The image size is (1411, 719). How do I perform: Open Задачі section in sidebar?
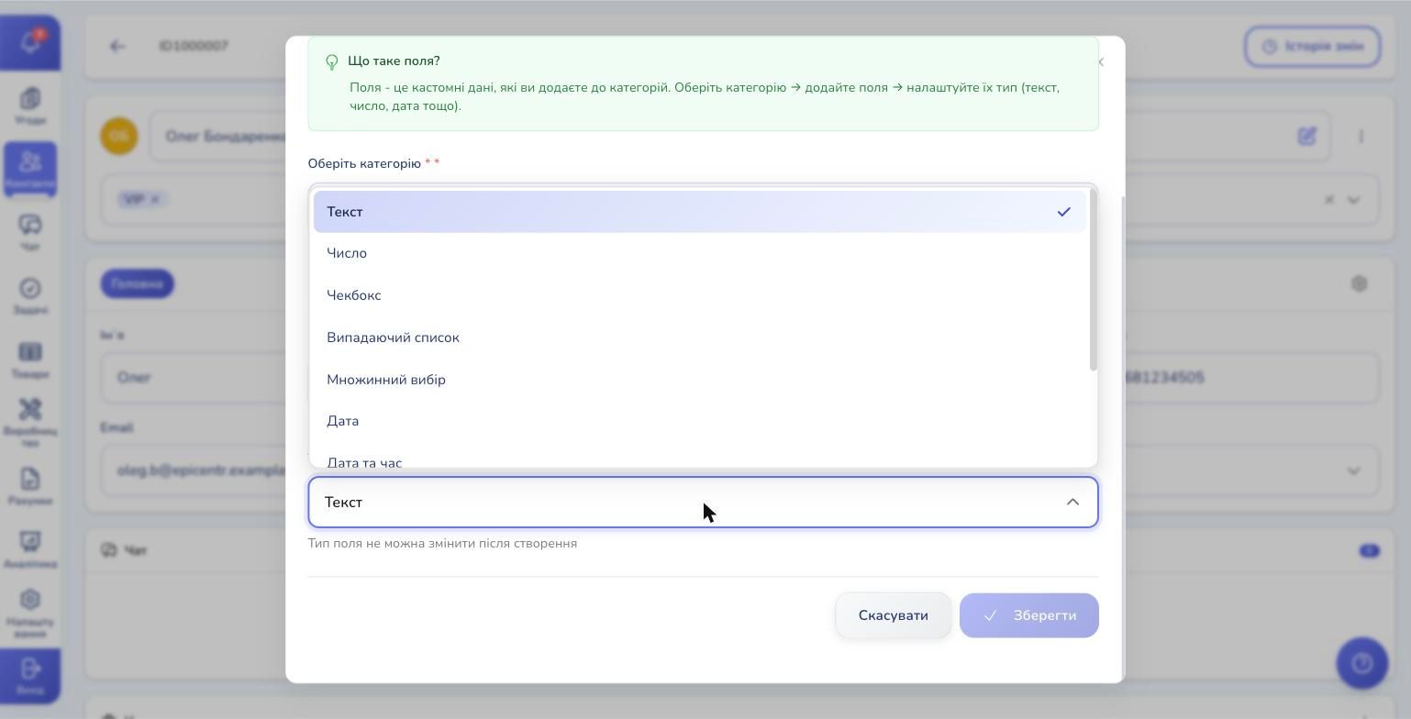tap(29, 295)
